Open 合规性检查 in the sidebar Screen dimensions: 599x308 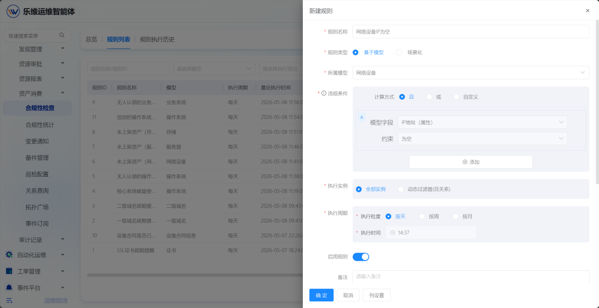(37, 108)
